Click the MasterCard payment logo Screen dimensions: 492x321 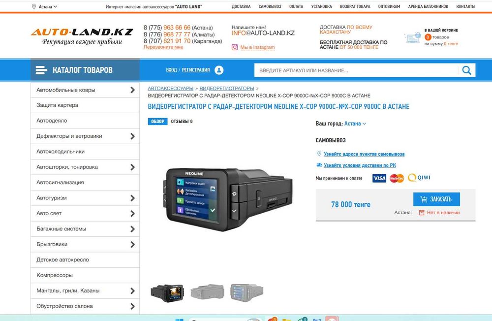pos(397,178)
